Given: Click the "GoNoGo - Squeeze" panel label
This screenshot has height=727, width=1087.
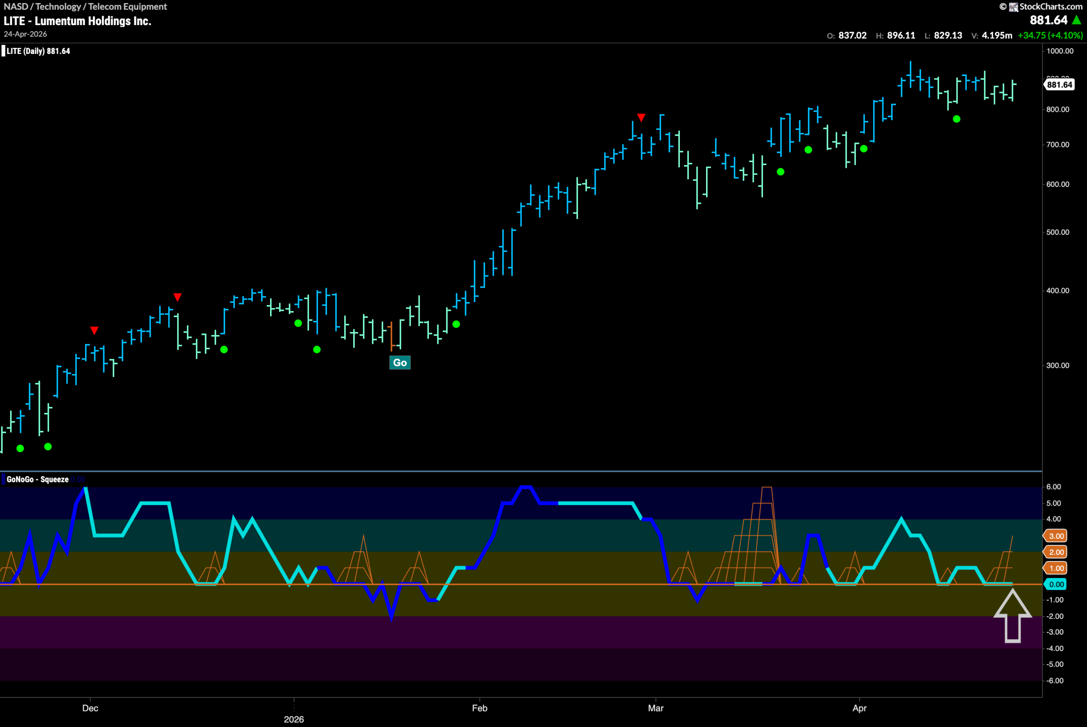Looking at the screenshot, I should click(x=37, y=480).
